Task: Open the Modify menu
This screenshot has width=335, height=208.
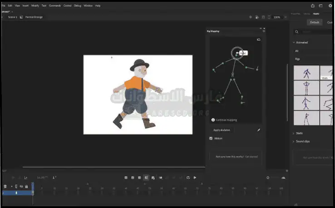Action: click(x=35, y=5)
